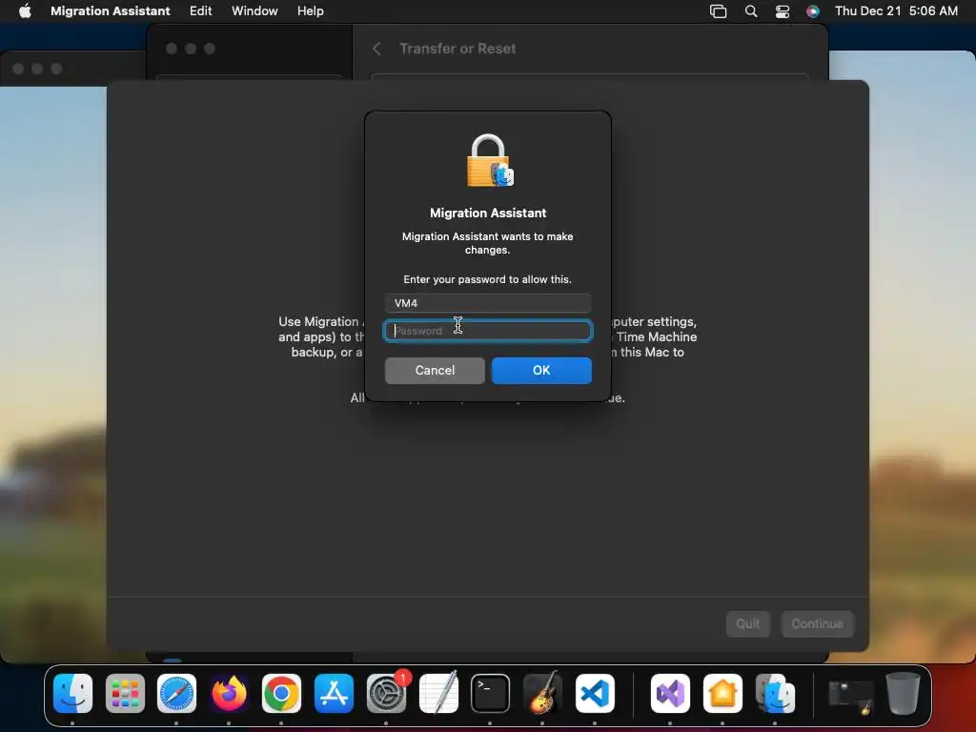976x732 pixels.
Task: Focus the Password input field
Action: (x=487, y=331)
